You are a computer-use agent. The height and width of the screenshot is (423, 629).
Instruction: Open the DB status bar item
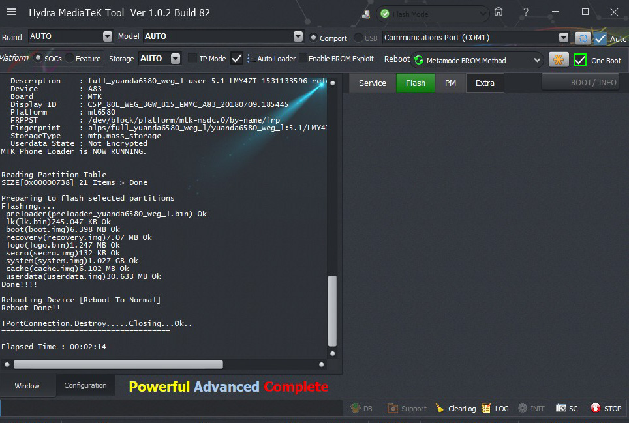[361, 408]
